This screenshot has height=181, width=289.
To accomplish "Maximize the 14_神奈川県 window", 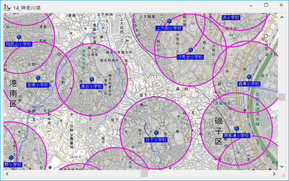I will point(266,5).
